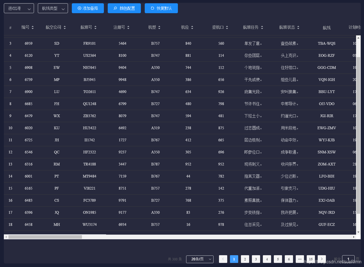The height and width of the screenshot is (267, 364).
Task: Click flight number FR9101 cell
Action: click(x=90, y=43)
